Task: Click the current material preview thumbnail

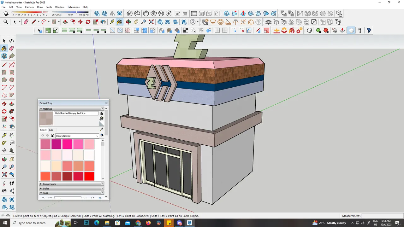Action: point(46,119)
